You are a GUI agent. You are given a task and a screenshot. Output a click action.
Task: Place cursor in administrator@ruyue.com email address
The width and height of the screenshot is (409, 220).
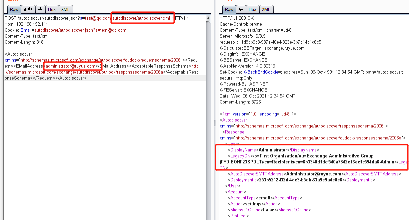[70, 66]
